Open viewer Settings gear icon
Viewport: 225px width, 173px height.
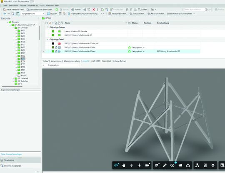click(213, 165)
